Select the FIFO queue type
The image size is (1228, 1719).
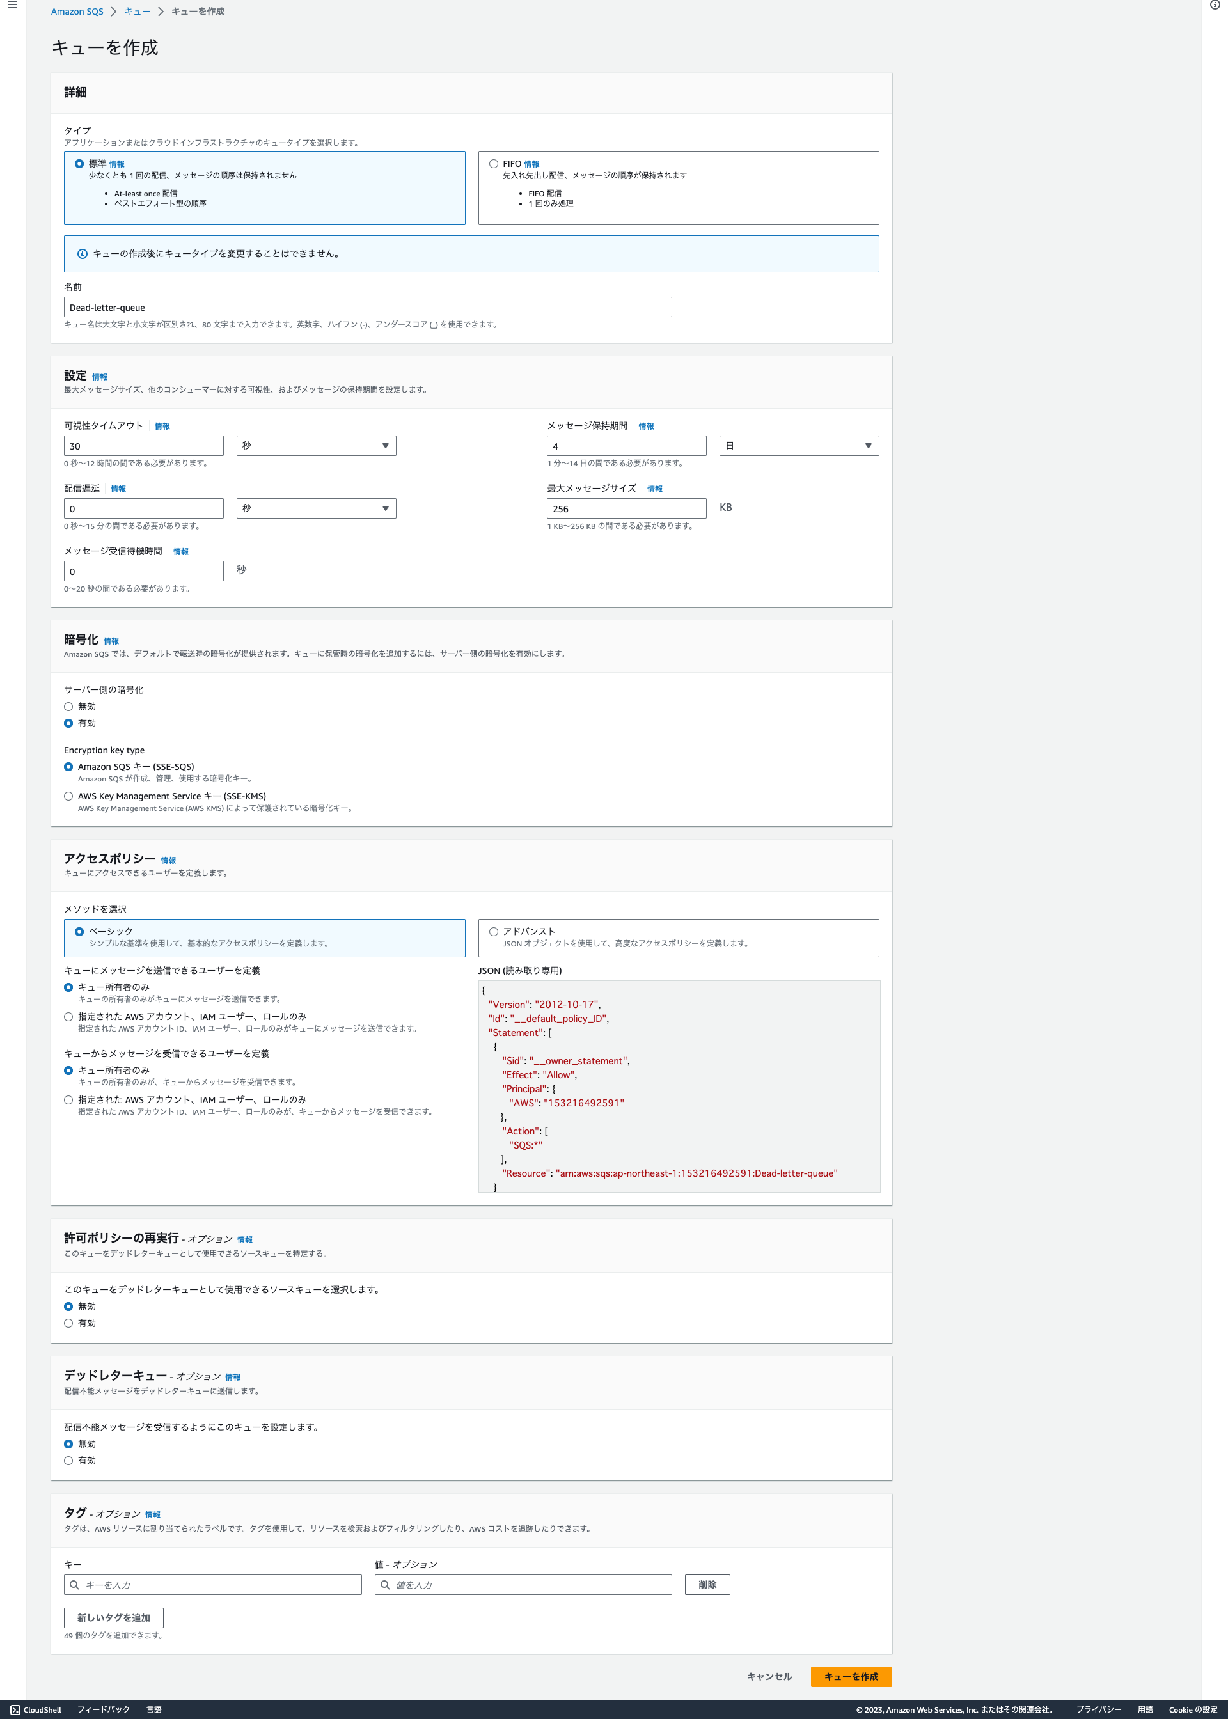click(494, 164)
